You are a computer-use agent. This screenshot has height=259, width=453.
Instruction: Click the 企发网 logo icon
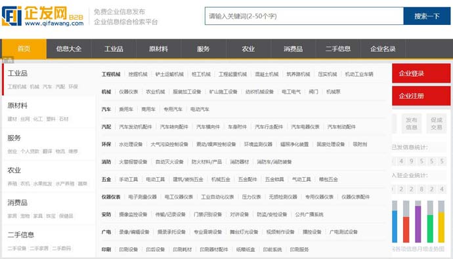point(12,16)
